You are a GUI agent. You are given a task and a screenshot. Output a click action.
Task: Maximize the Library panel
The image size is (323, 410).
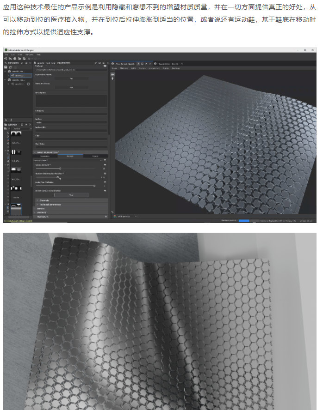click(26, 125)
